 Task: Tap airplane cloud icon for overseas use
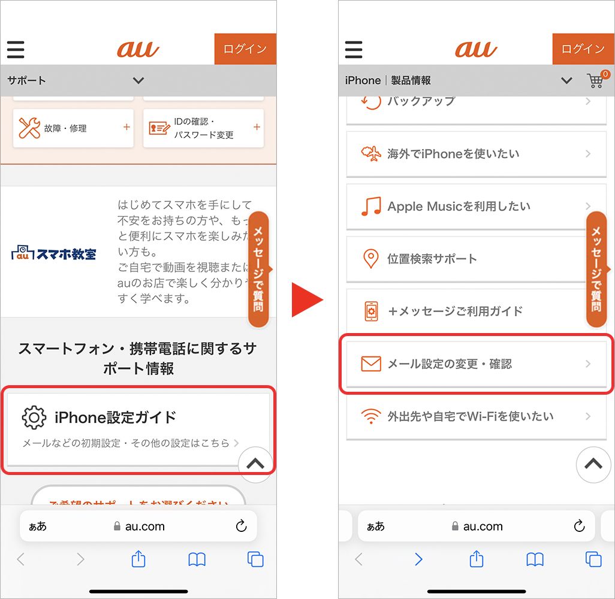point(371,153)
